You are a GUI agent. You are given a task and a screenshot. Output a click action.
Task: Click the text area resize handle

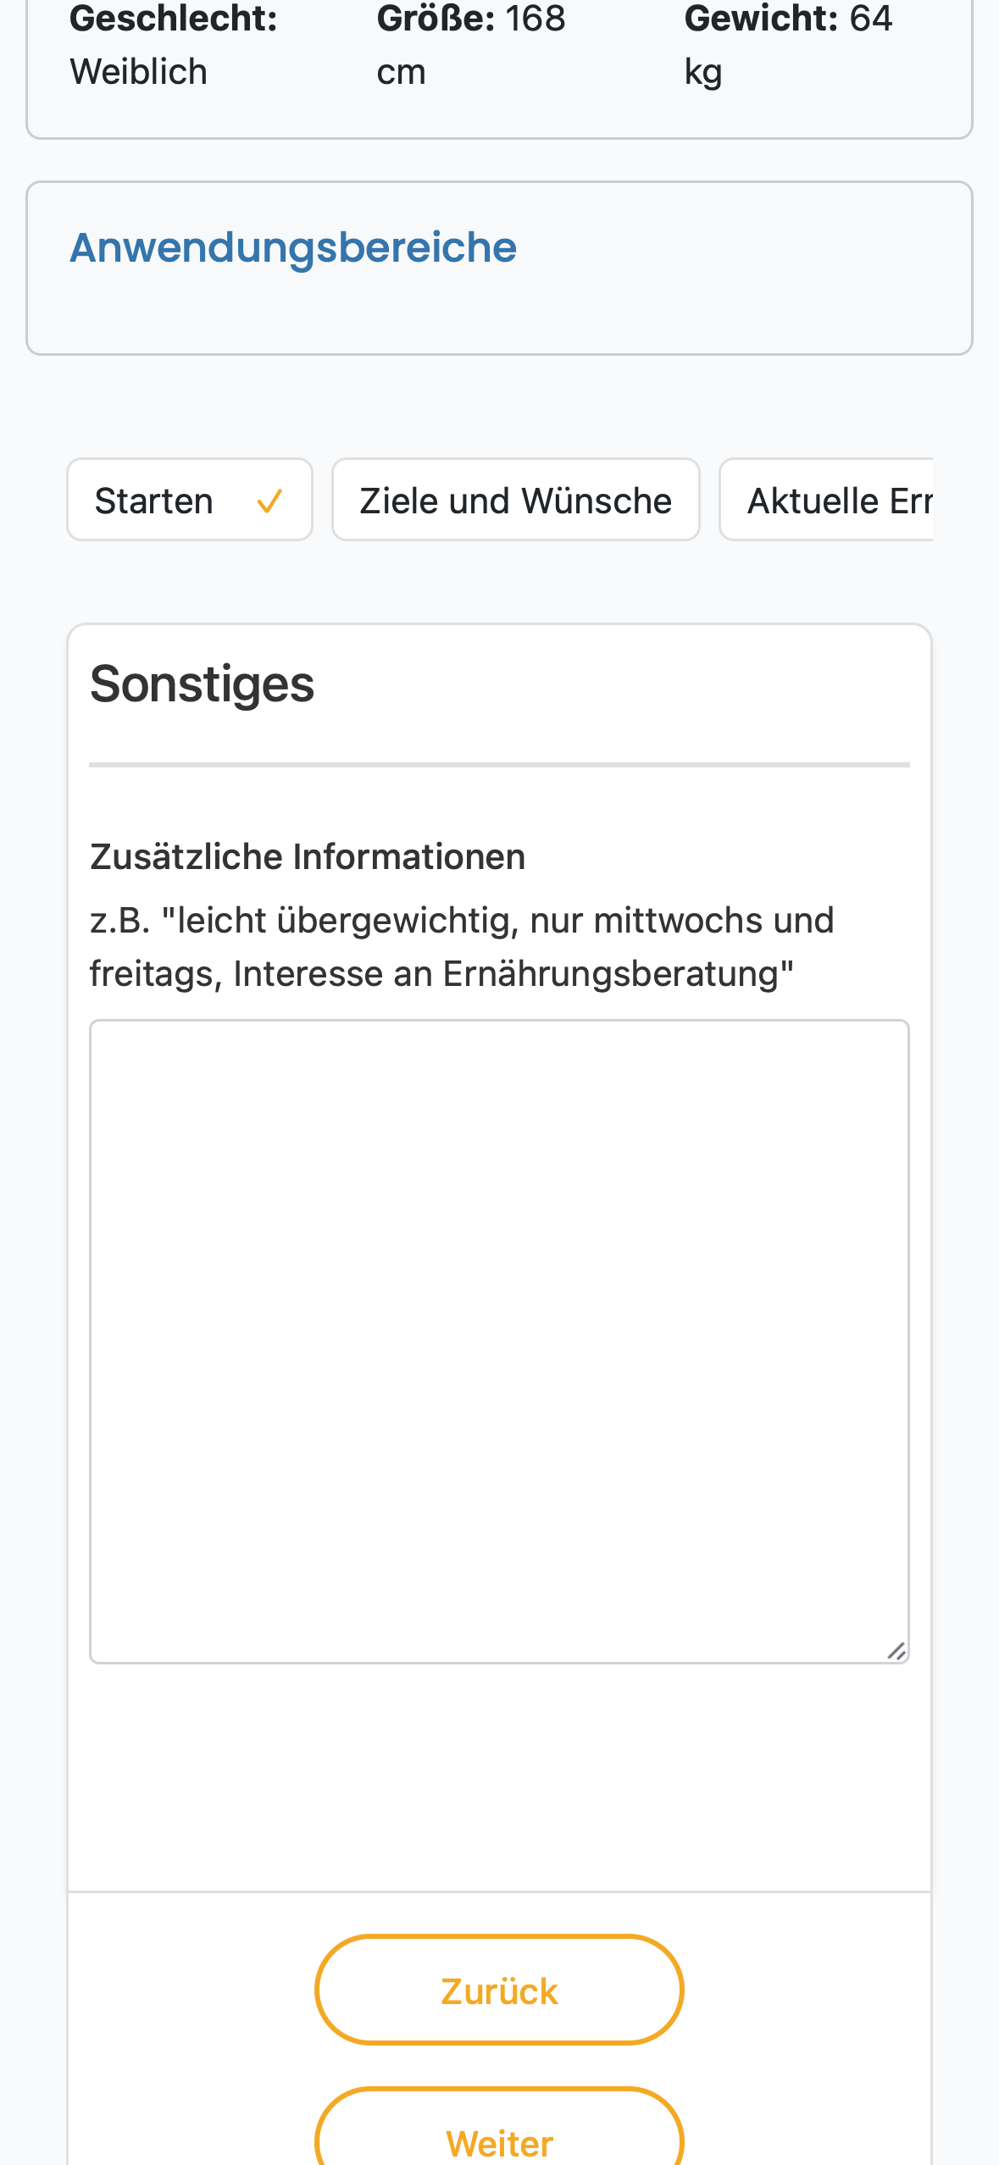[x=896, y=1651]
